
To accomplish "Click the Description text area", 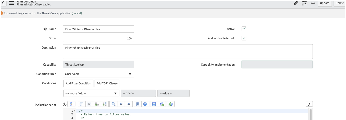I will [188, 51].
